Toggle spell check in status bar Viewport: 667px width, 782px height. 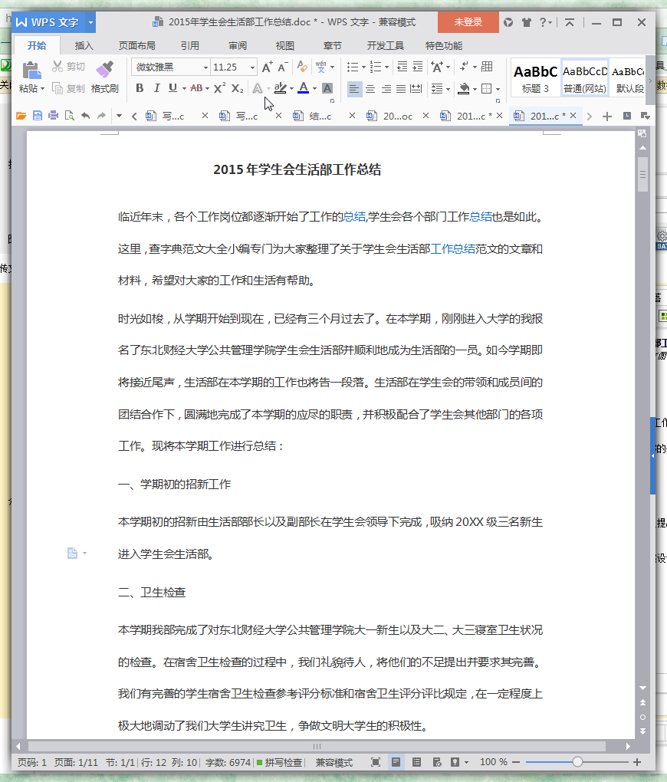tap(279, 763)
